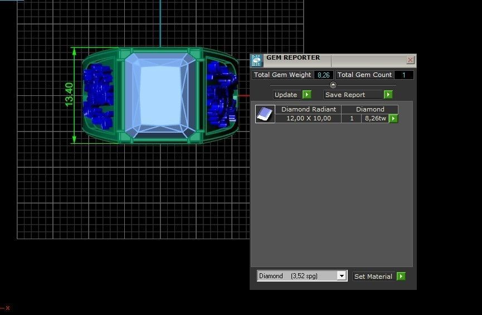Click the Diamond Radiant cell
This screenshot has width=482, height=315.
(x=308, y=109)
